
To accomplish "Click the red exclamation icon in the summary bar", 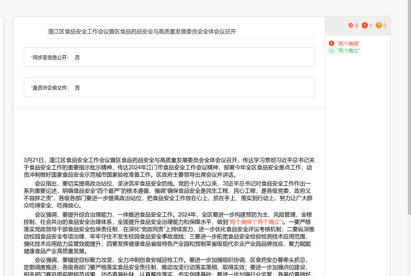I will tap(365, 26).
